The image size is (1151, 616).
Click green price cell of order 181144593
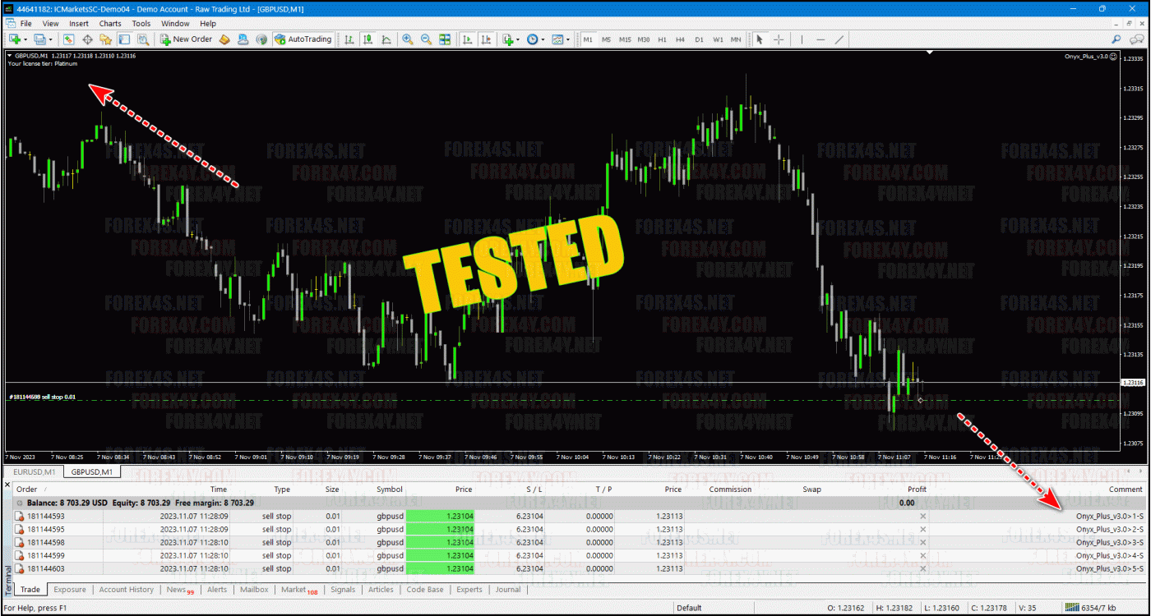(x=440, y=516)
